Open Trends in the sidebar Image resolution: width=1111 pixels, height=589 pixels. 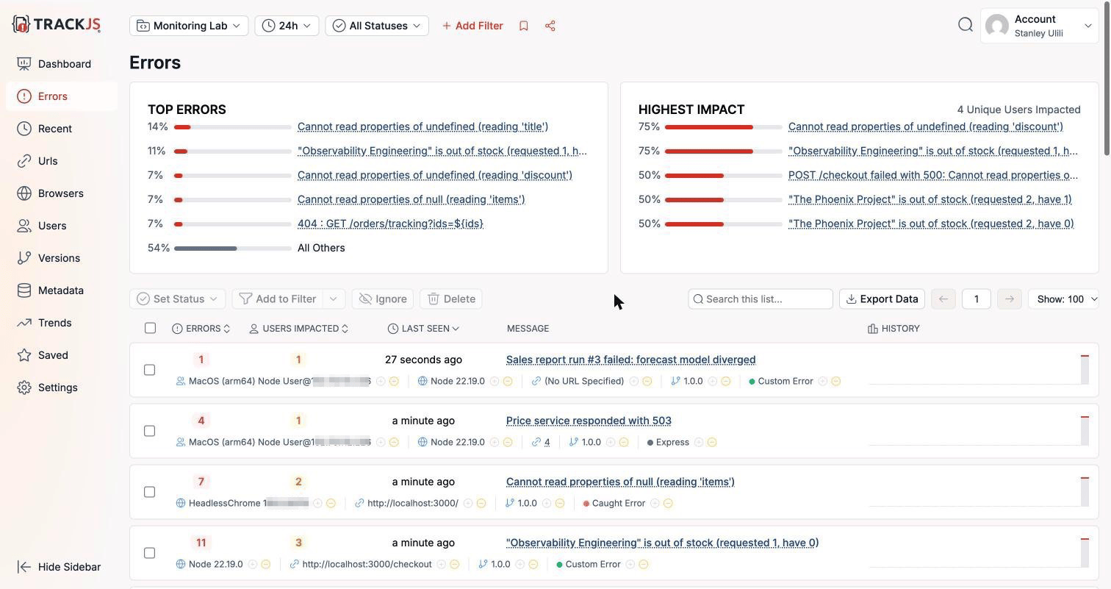coord(62,323)
